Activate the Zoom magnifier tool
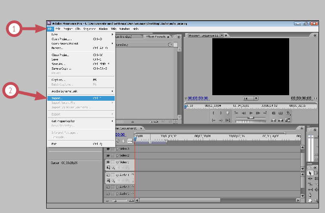The image size is (325, 213). point(316,200)
